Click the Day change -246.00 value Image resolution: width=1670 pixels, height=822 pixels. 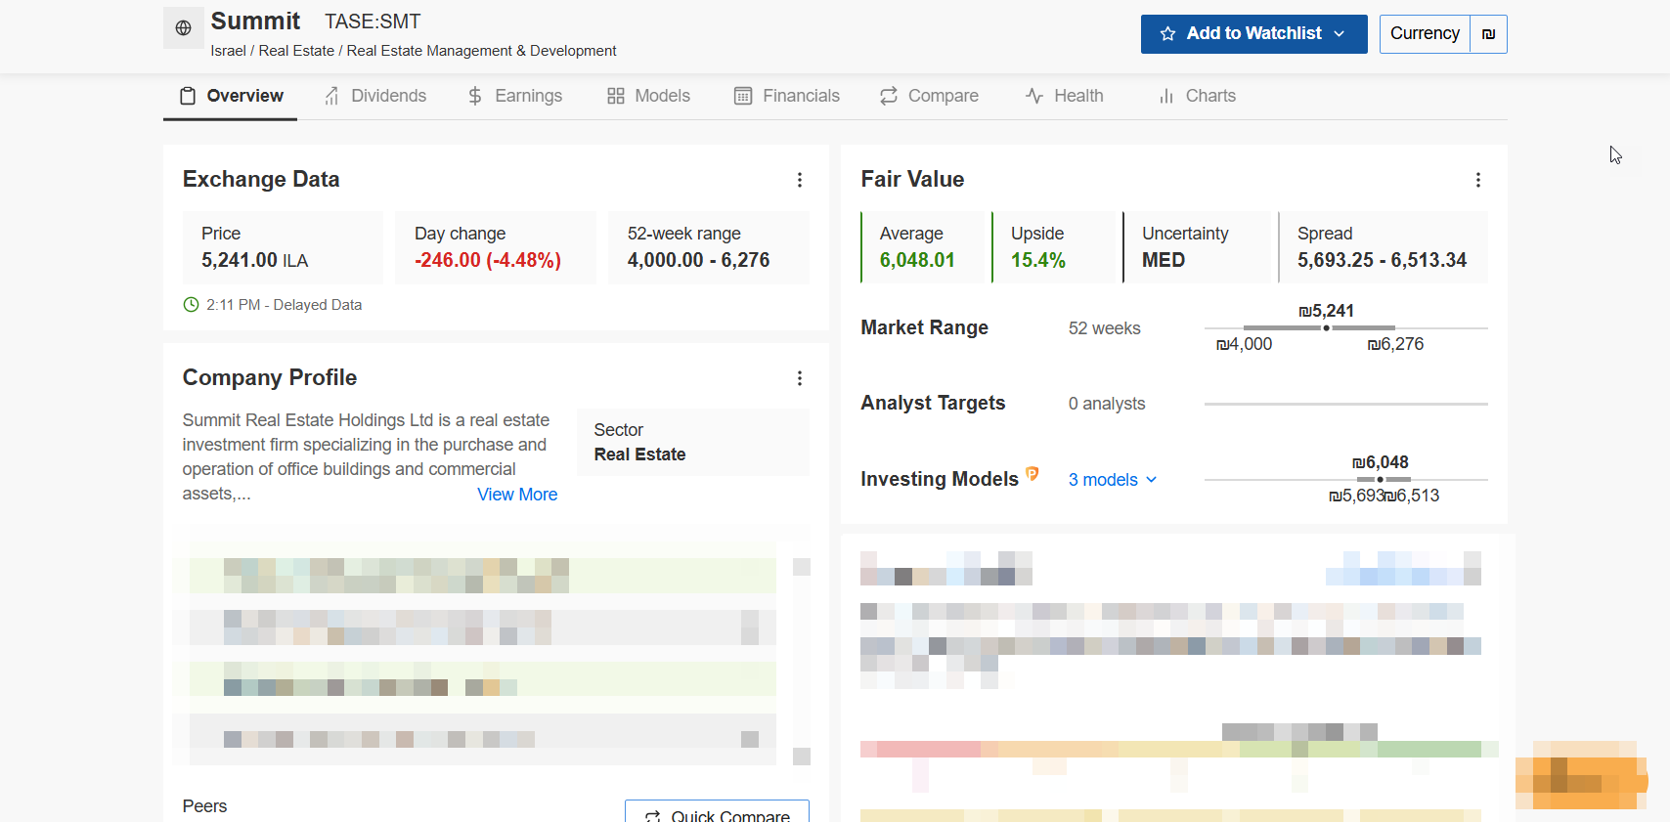(x=488, y=261)
